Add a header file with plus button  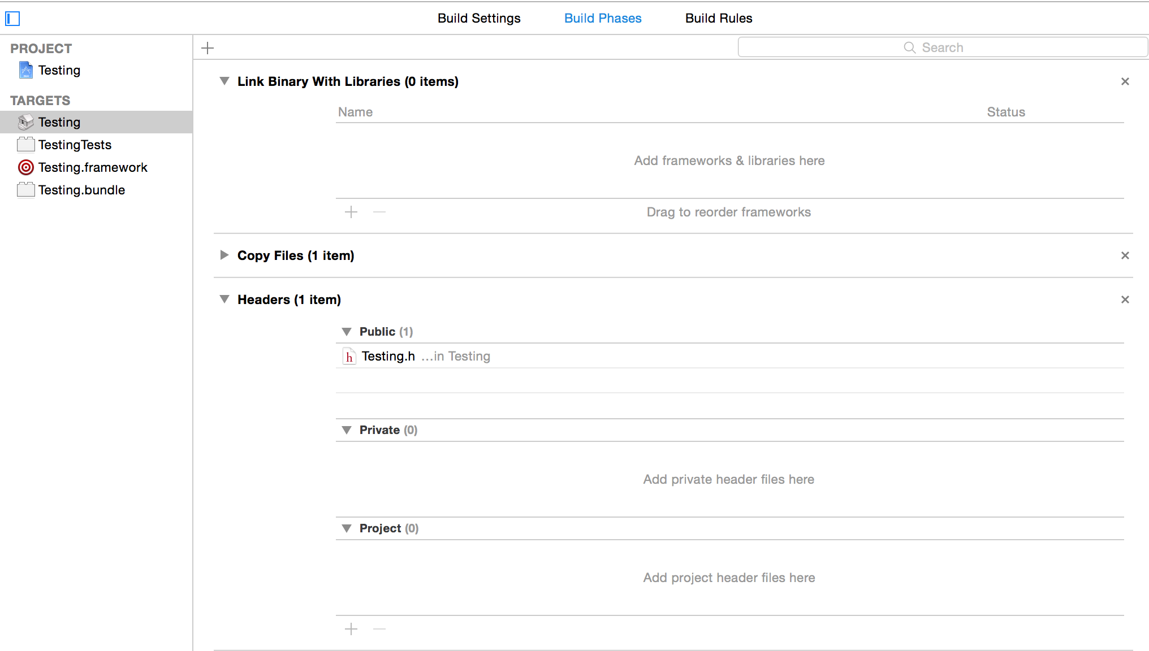click(351, 629)
